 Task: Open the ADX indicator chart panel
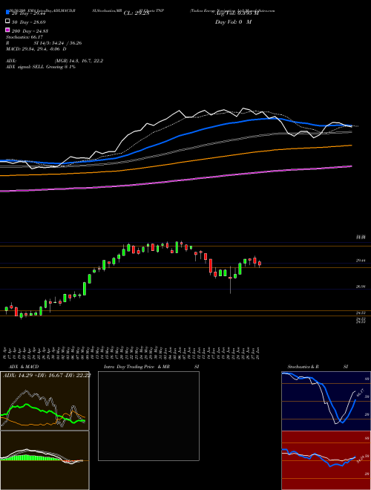click(45, 401)
